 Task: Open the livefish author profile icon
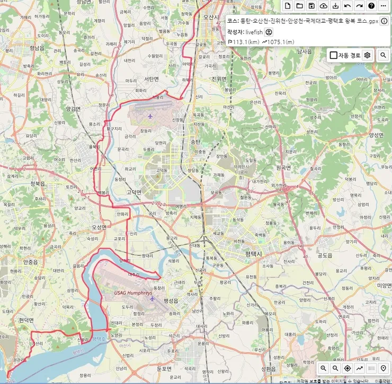(x=269, y=32)
